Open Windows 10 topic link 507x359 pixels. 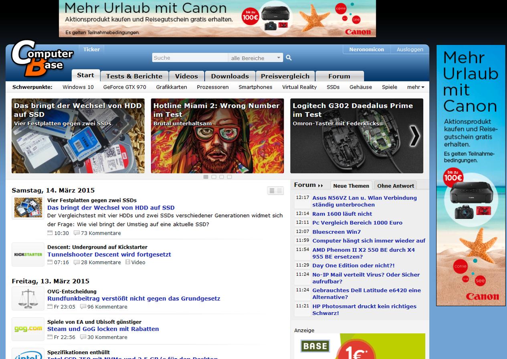click(78, 87)
